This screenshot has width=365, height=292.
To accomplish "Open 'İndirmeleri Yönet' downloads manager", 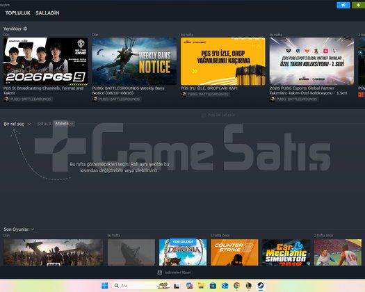I will click(x=174, y=273).
